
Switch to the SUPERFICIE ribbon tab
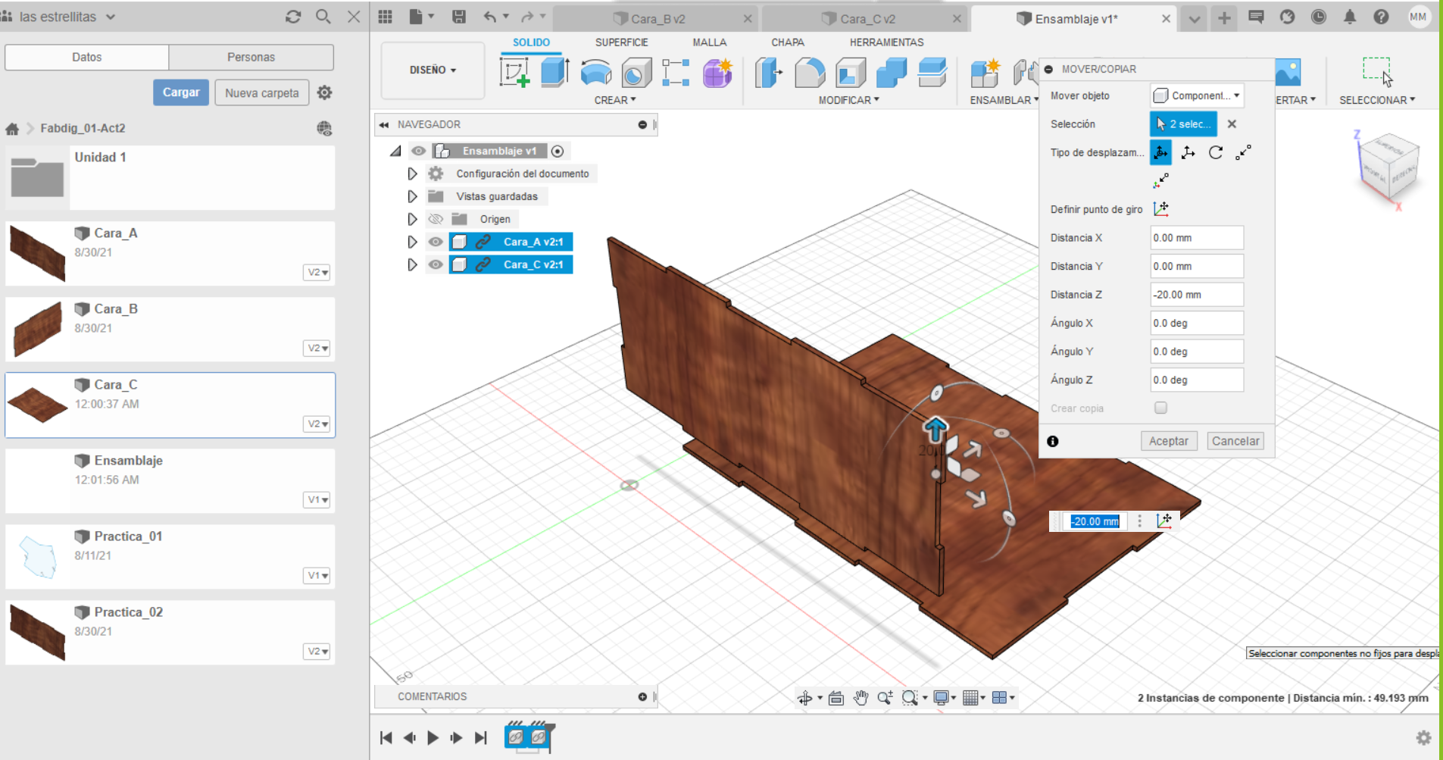coord(621,42)
